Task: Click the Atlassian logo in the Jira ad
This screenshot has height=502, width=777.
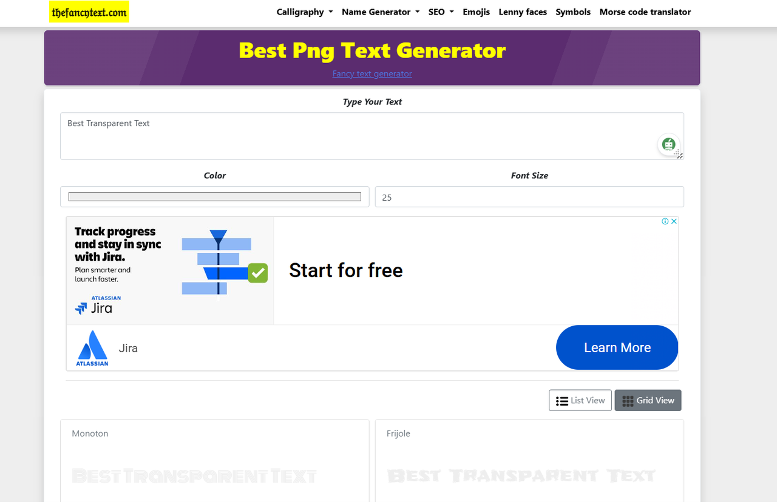Action: (x=92, y=347)
